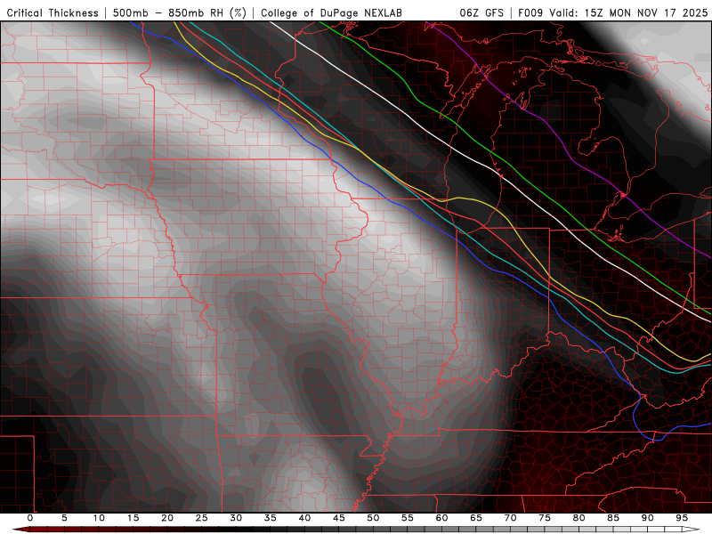
Task: Click the "Critical Thickness" title text
Action: click(x=53, y=12)
